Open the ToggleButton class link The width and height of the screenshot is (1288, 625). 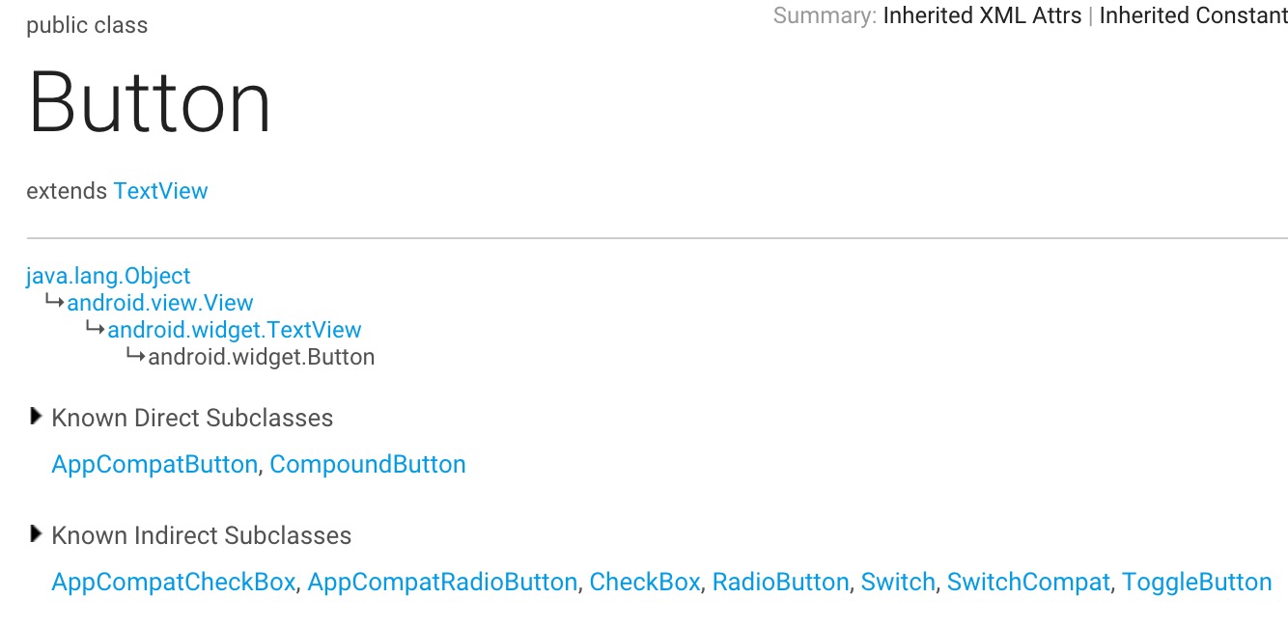pyautogui.click(x=1197, y=583)
